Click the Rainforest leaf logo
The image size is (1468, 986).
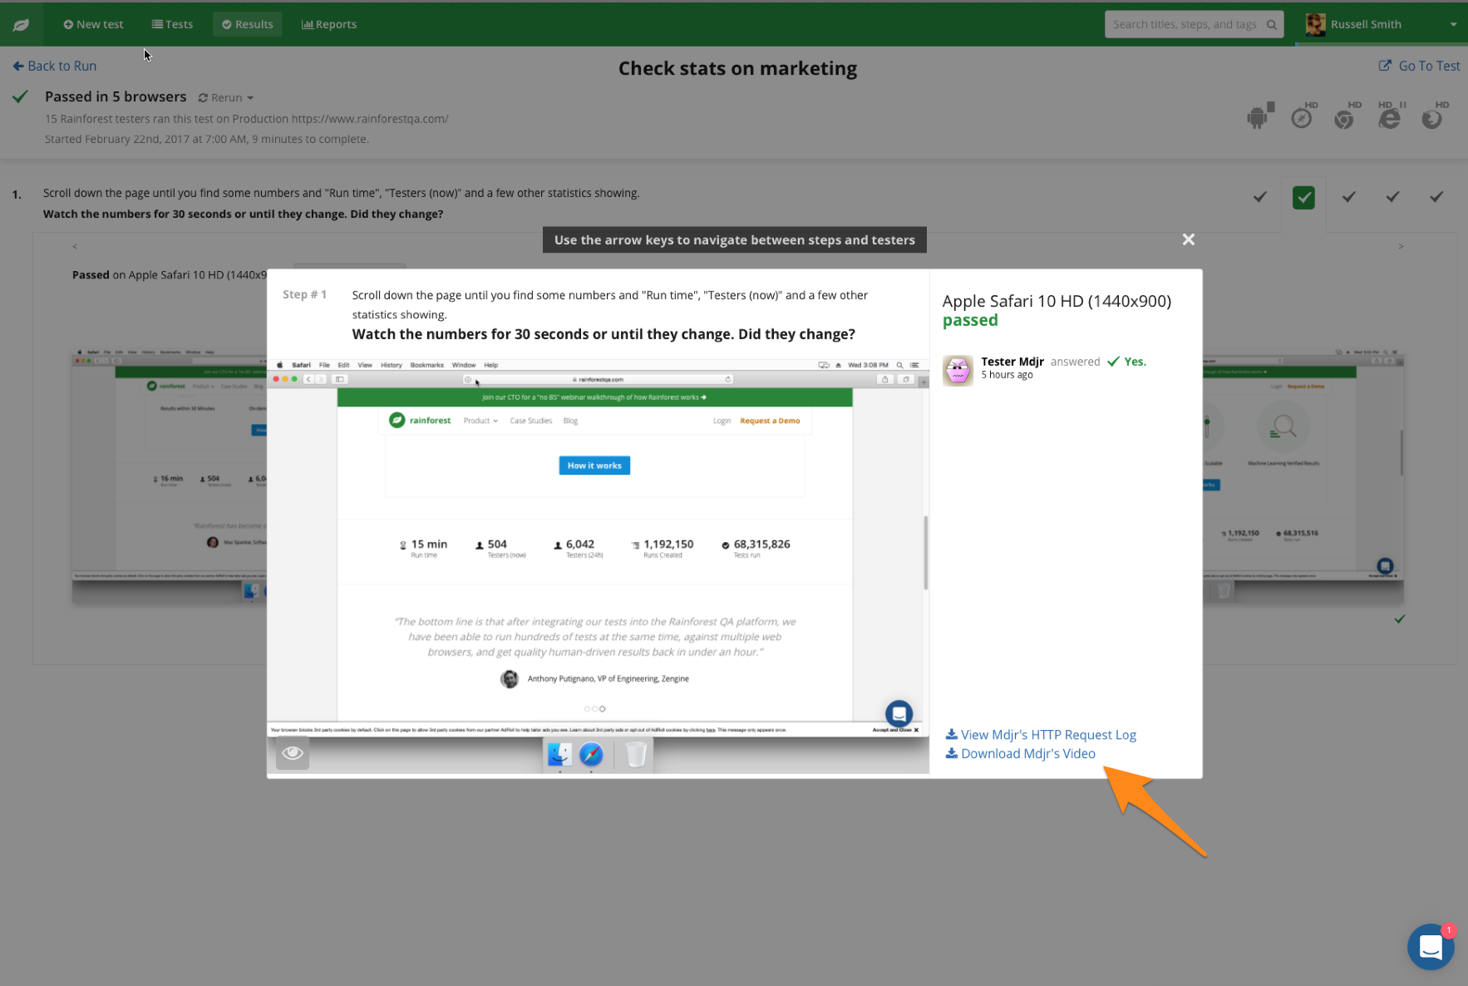pos(21,25)
